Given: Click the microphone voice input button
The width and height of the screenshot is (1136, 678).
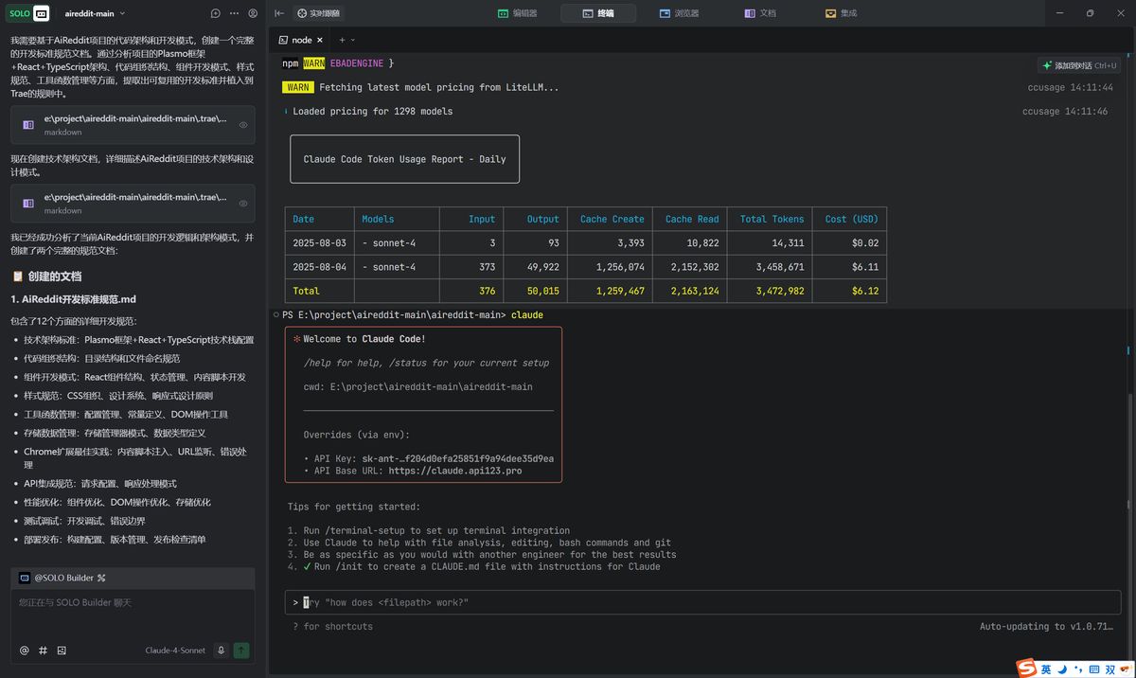Looking at the screenshot, I should [x=221, y=651].
